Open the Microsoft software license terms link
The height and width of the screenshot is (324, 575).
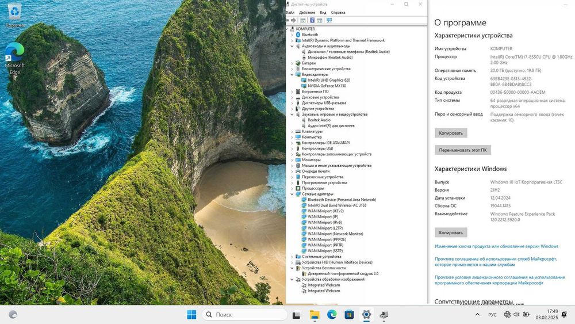tap(500, 280)
